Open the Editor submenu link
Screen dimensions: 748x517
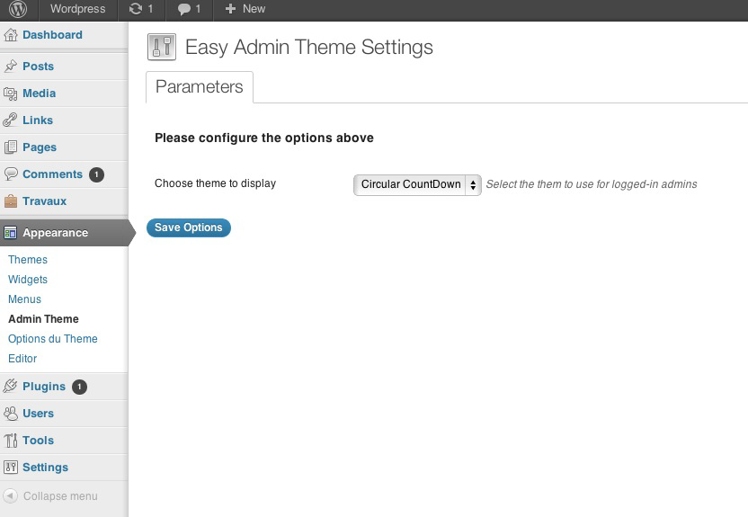pyautogui.click(x=22, y=359)
